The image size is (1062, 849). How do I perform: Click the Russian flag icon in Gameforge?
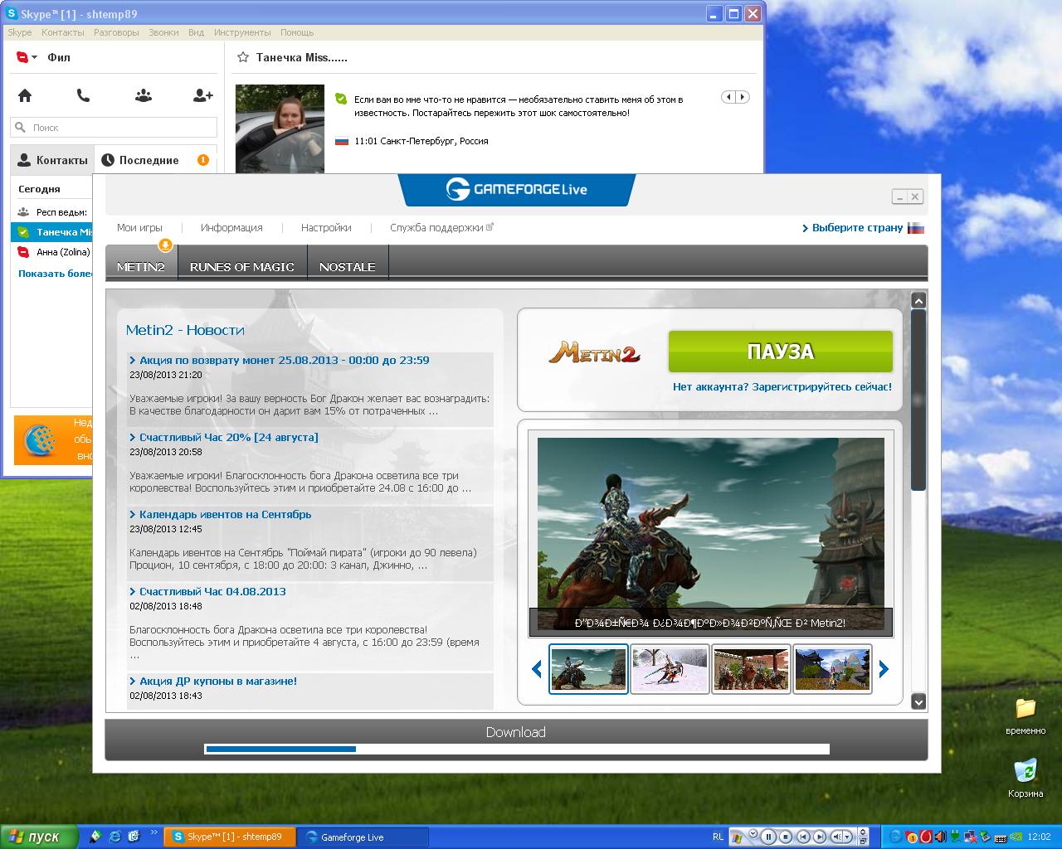coord(916,228)
